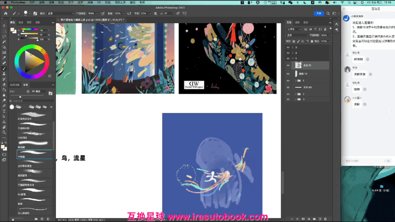This screenshot has width=395, height=222.
Task: Delete brush with trash icon in brushes panel
Action: click(x=48, y=219)
